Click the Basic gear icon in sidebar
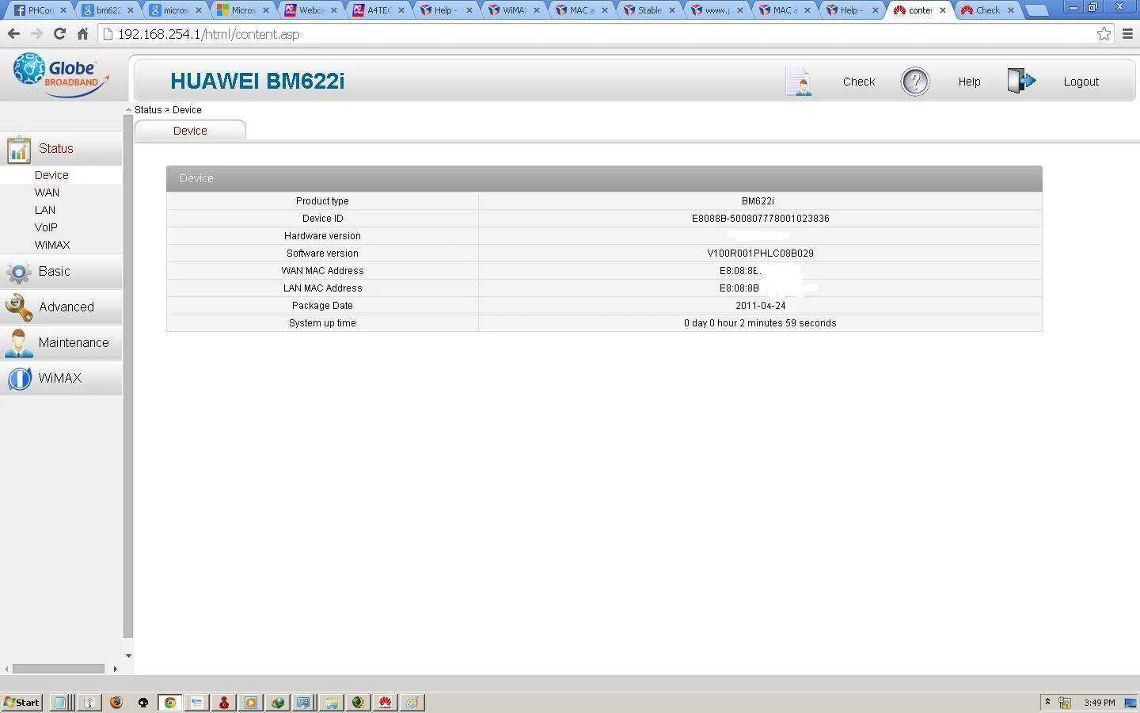Viewport: 1140px width, 713px height. point(18,272)
